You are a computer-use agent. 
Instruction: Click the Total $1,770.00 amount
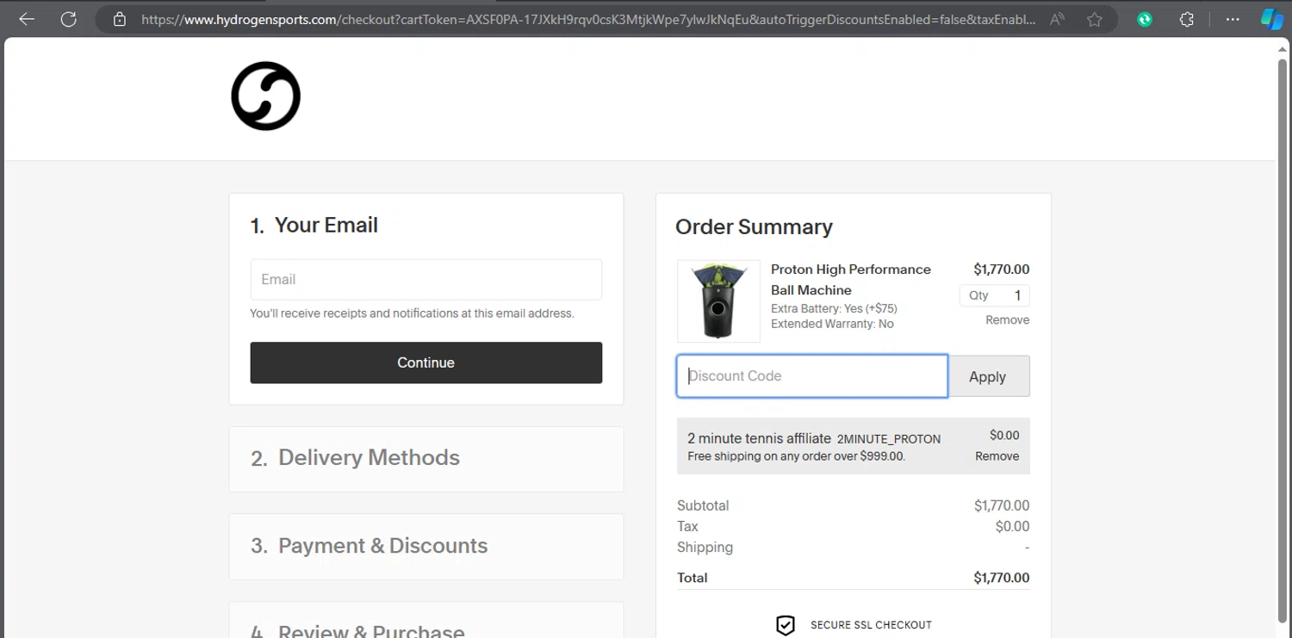(x=1002, y=578)
